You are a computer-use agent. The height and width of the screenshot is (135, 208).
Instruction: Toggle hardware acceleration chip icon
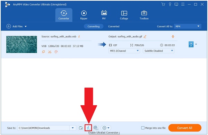click(x=96, y=128)
